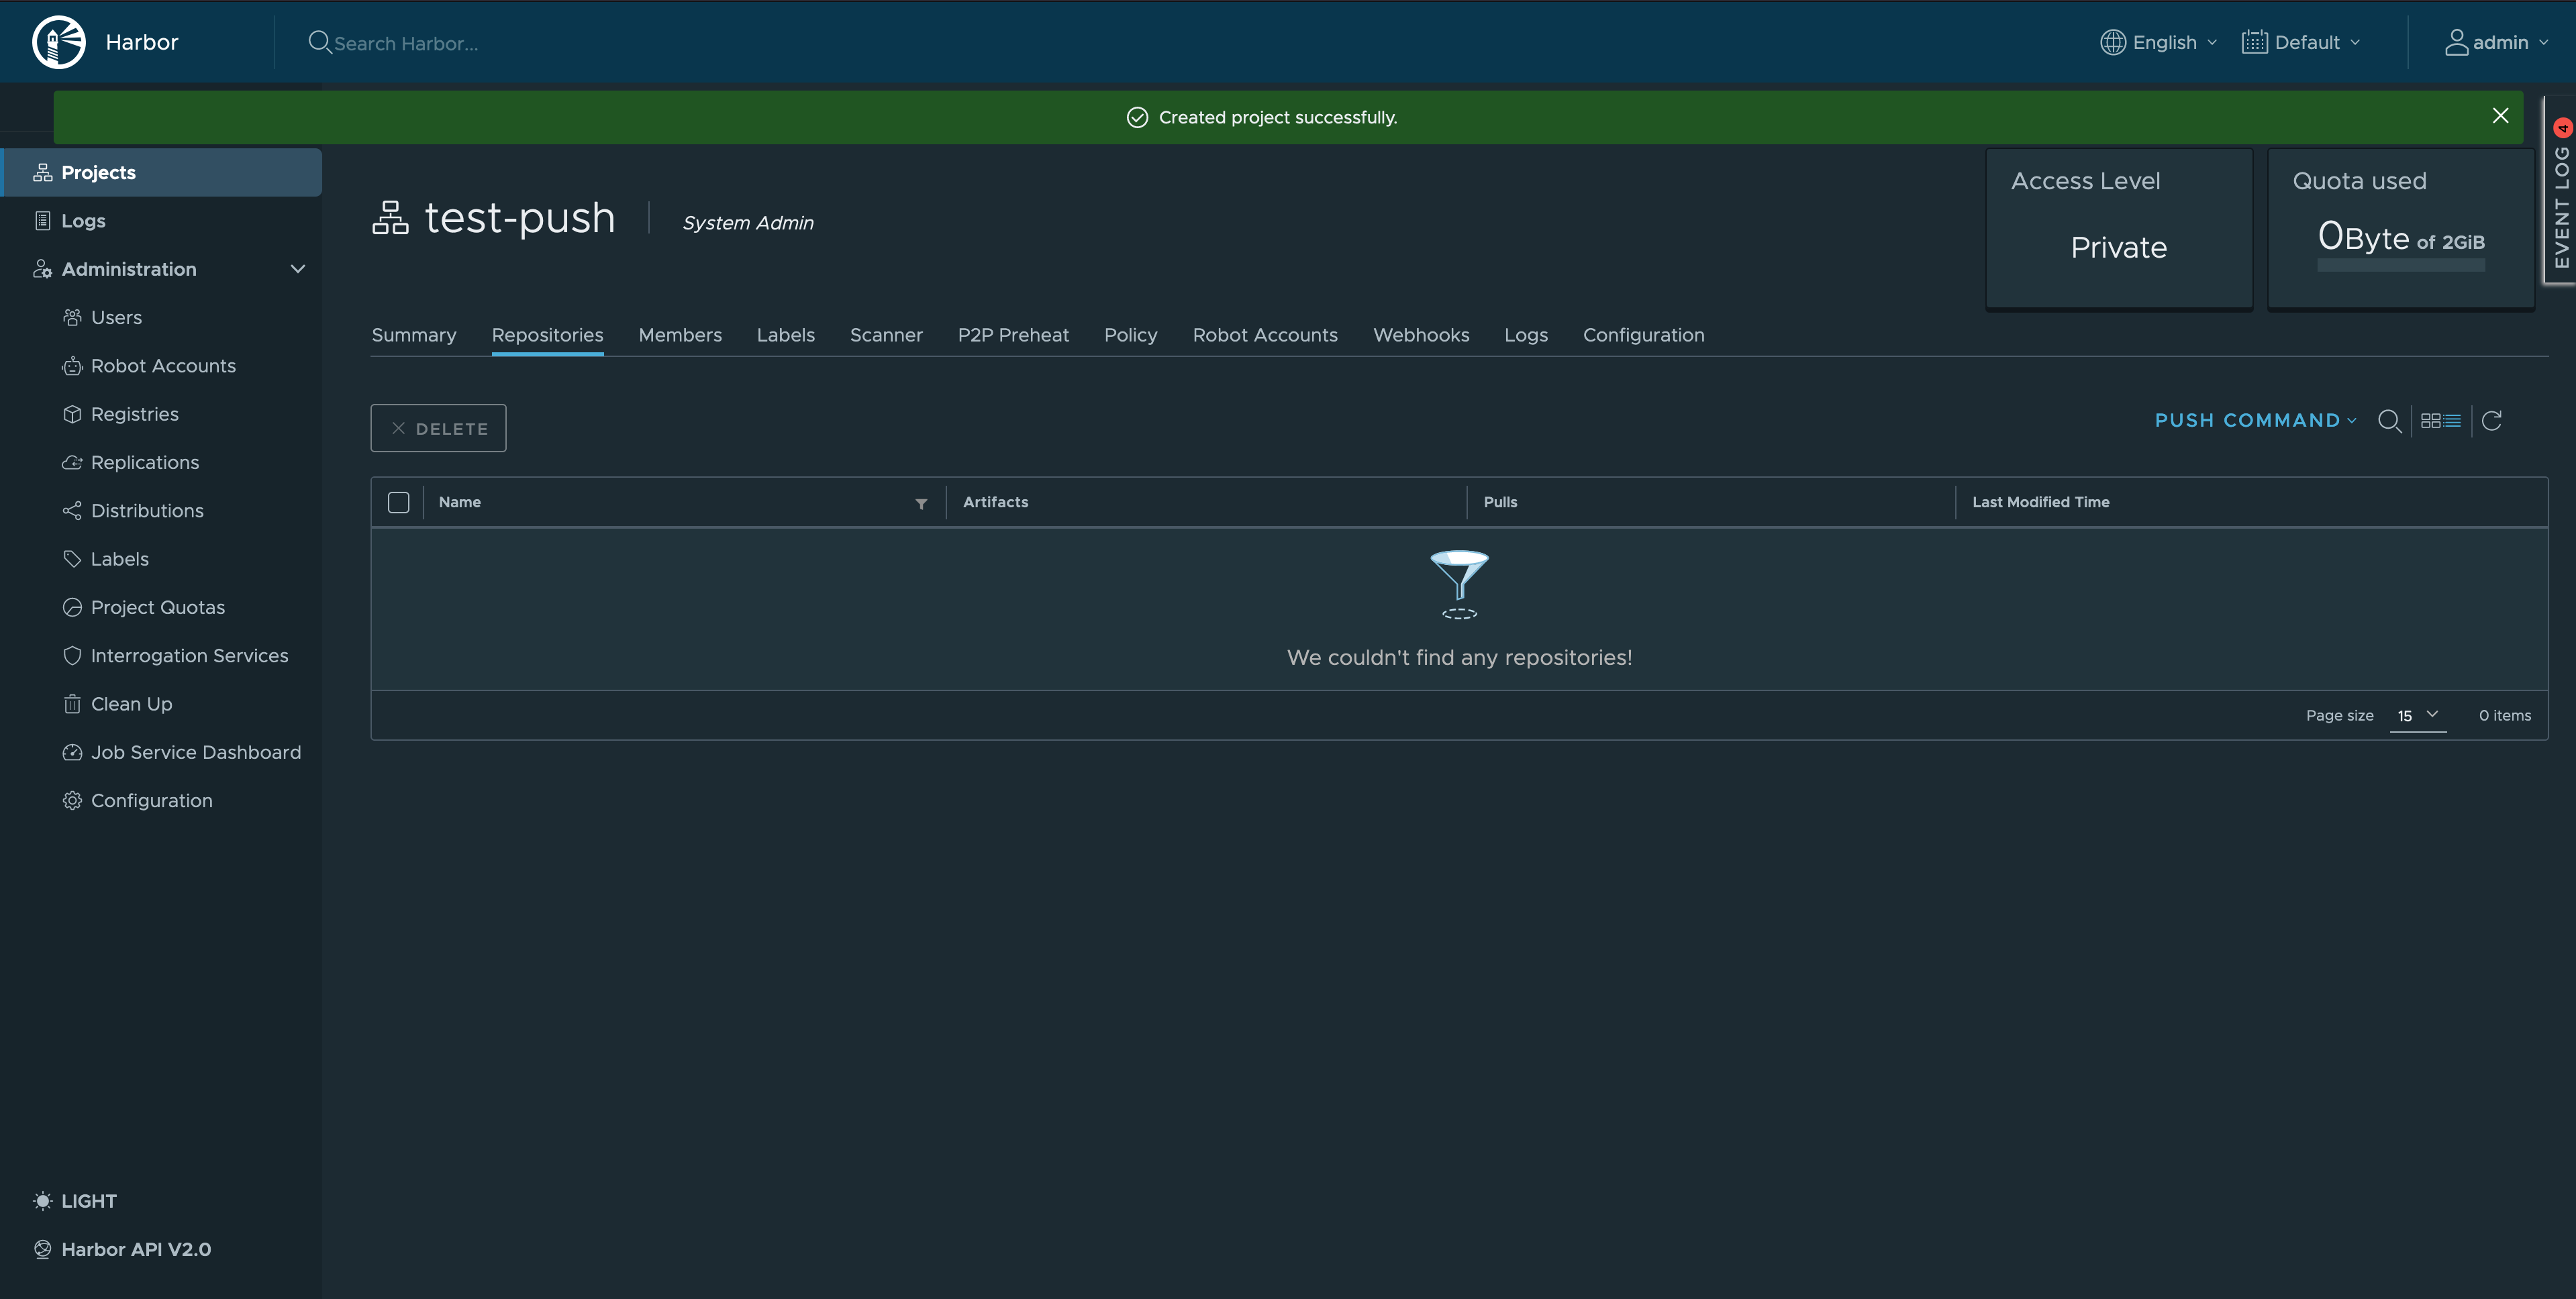Screen dimensions: 2576x1299
Task: Tick the select-all repositories checkbox
Action: (398, 503)
